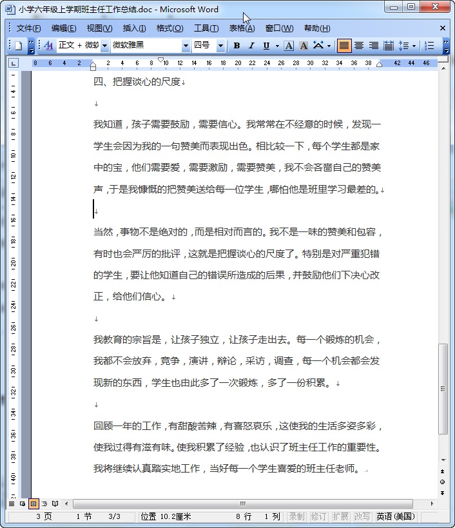Click the right indent ruler marker

click(380, 64)
